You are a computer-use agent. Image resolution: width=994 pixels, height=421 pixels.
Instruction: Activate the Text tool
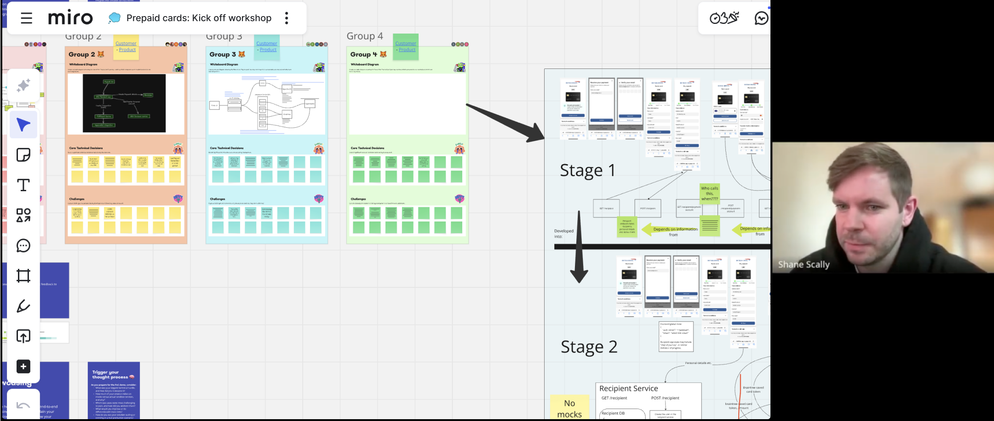[23, 185]
